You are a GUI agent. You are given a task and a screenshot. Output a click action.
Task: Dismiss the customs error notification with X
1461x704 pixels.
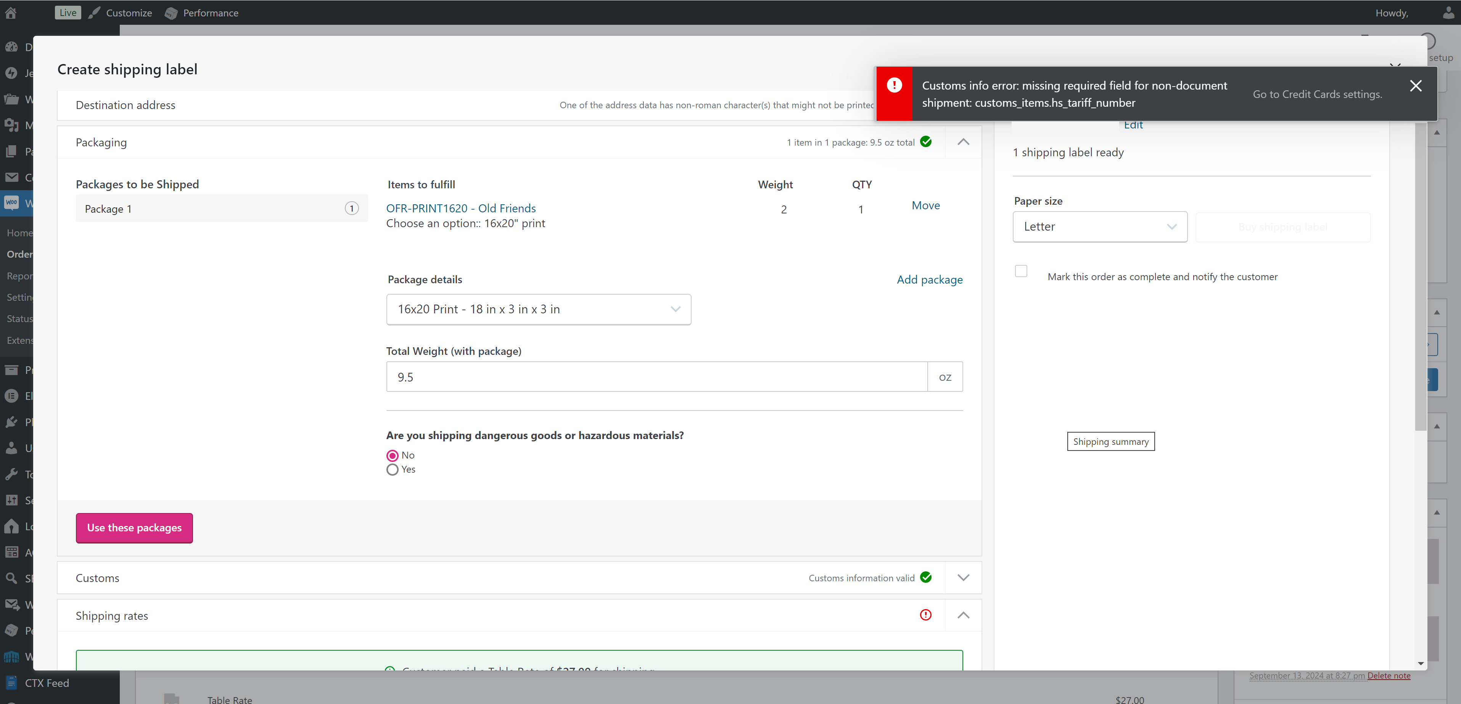(1416, 86)
